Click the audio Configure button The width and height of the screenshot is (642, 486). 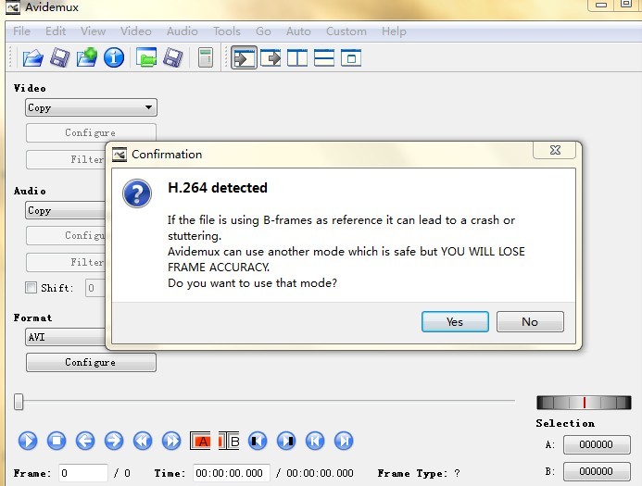click(x=66, y=236)
